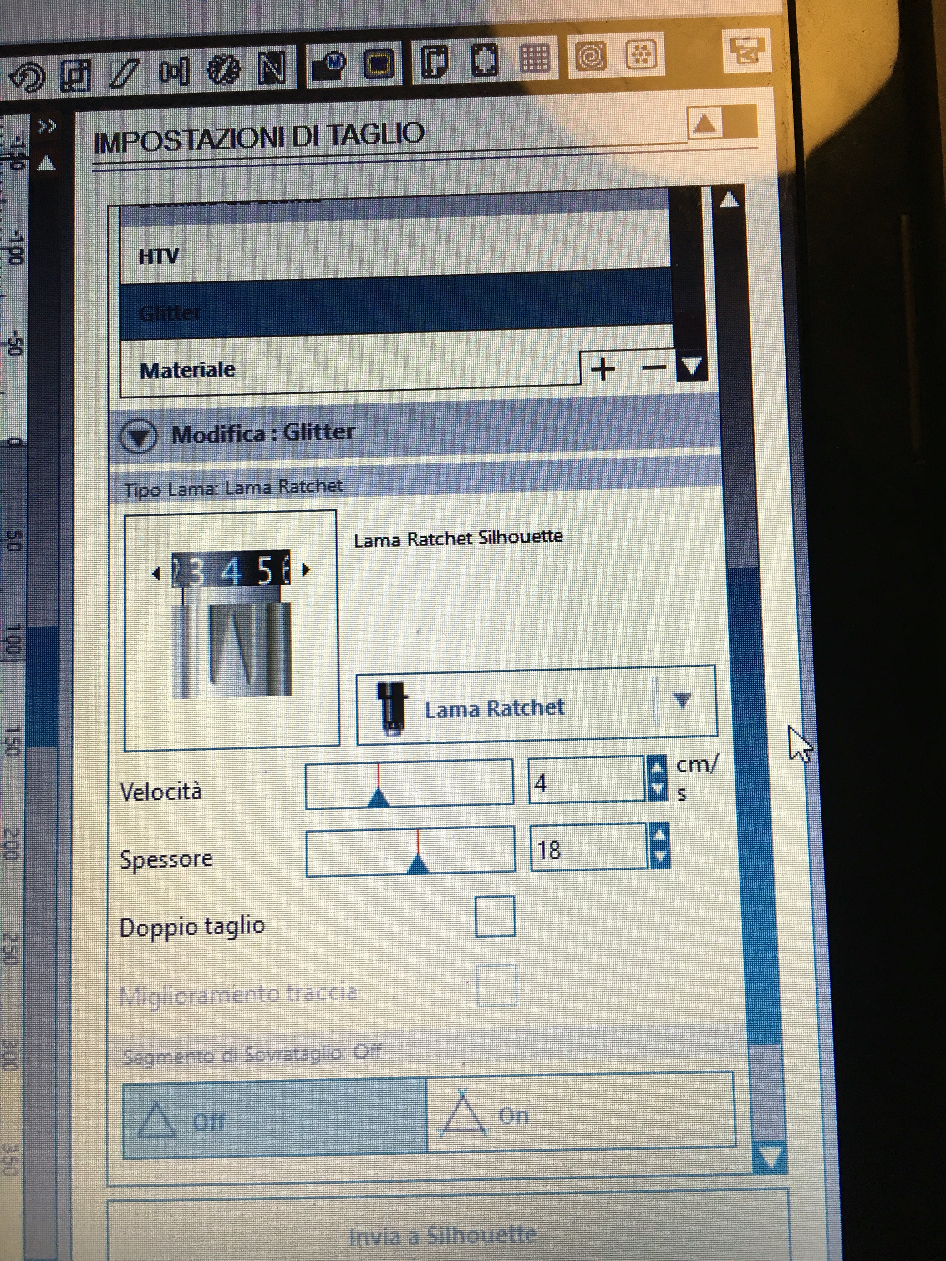Set Segmento di Sovrataglio to Off
Image resolution: width=946 pixels, height=1261 pixels.
[274, 1118]
